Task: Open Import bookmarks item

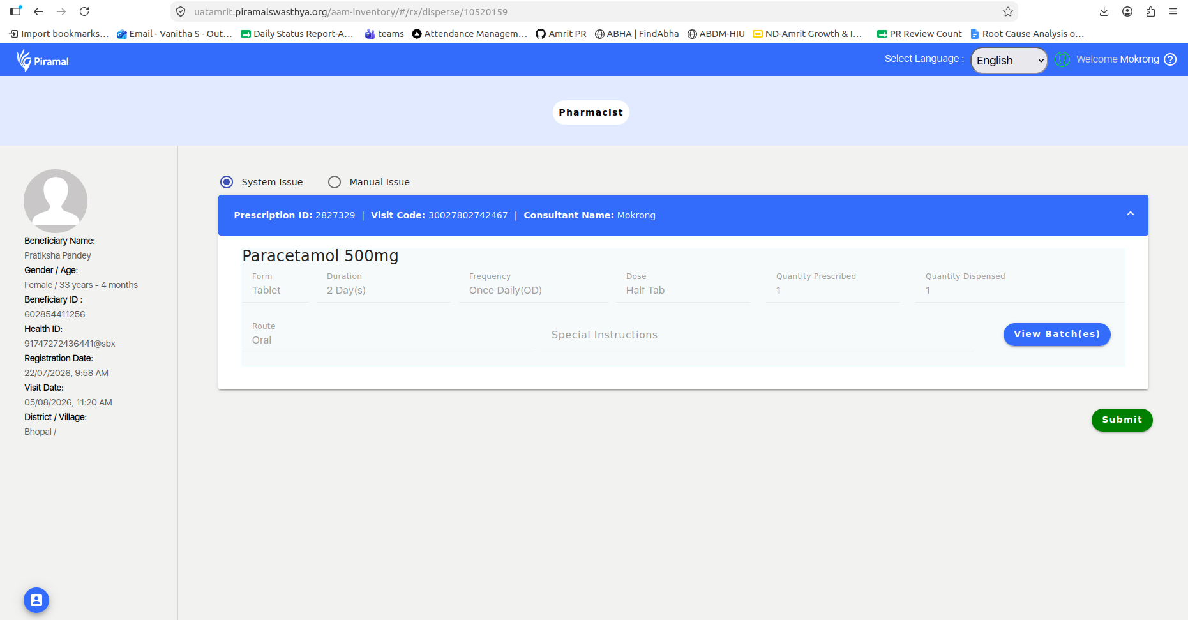Action: (59, 34)
